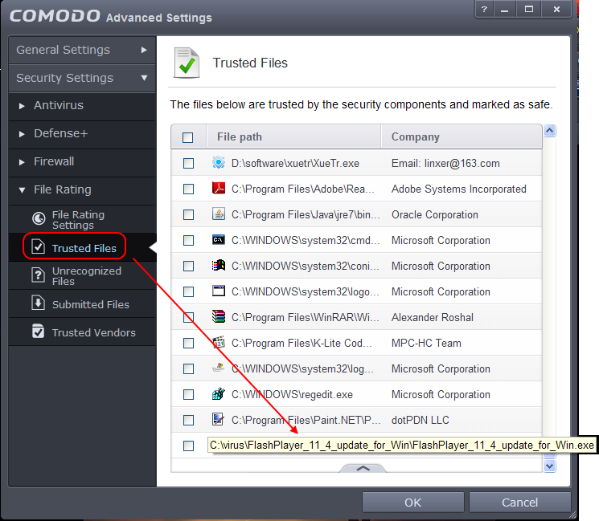
Task: Click the coni file colorful icon
Action: click(219, 265)
